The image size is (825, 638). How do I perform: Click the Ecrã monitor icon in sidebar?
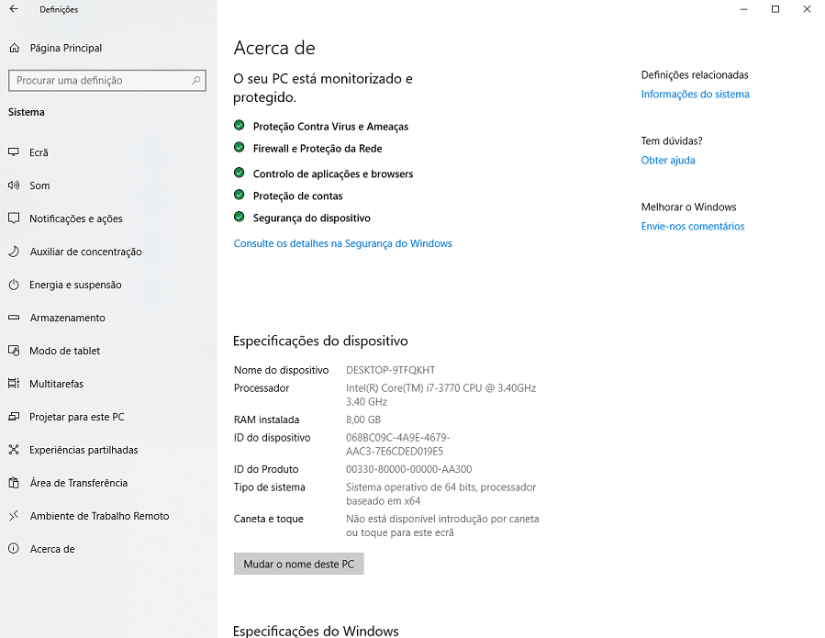click(x=14, y=152)
